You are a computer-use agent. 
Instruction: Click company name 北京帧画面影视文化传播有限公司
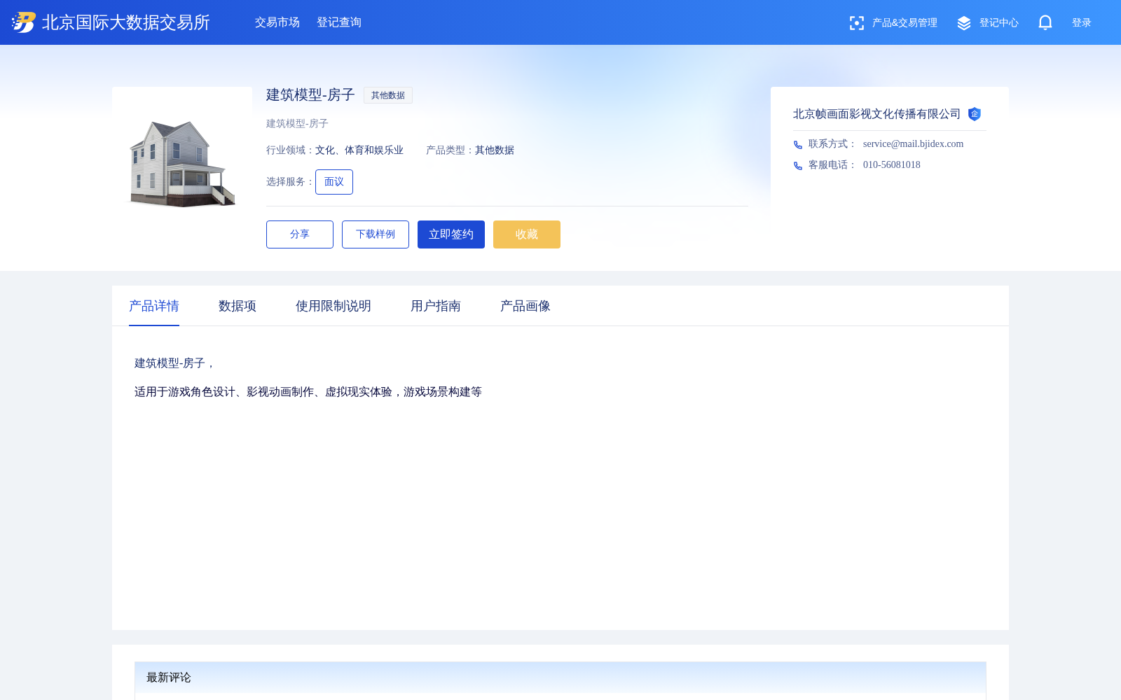pyautogui.click(x=877, y=114)
